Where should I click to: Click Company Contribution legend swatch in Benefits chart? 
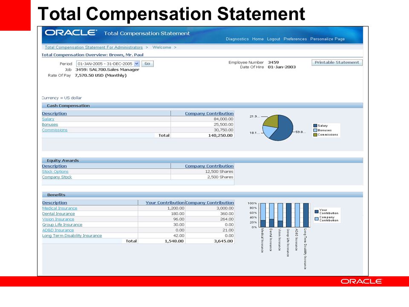tap(317, 219)
